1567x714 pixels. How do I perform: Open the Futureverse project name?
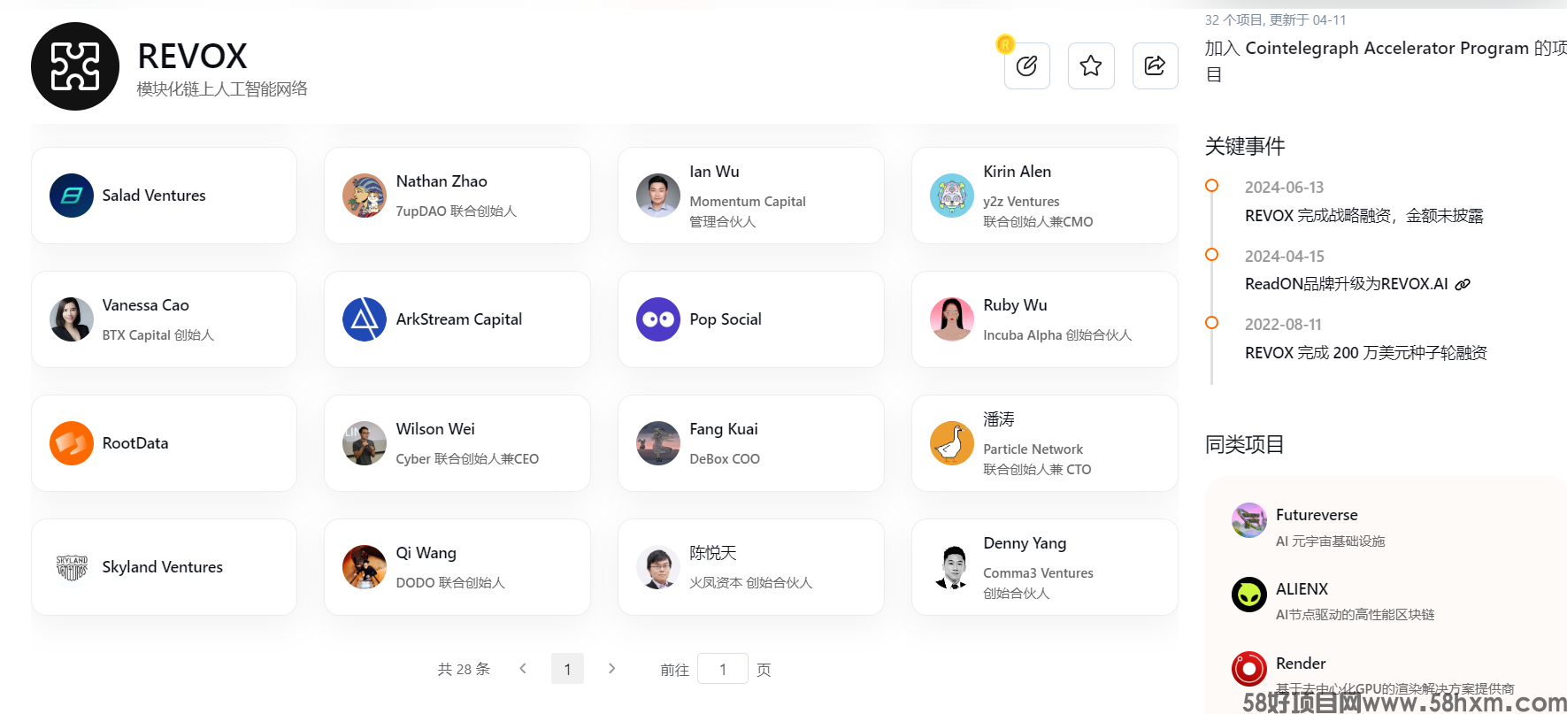1317,515
